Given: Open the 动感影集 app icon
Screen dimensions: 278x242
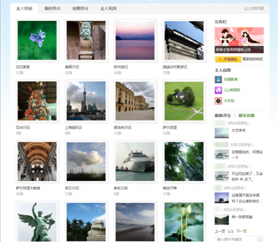Looking at the screenshot, I should pyautogui.click(x=218, y=80).
